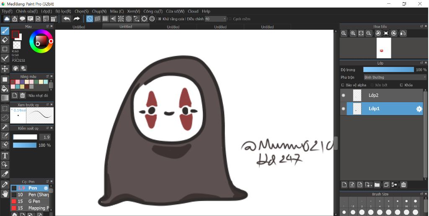Adjust the Độ trong opacity slider

point(388,70)
